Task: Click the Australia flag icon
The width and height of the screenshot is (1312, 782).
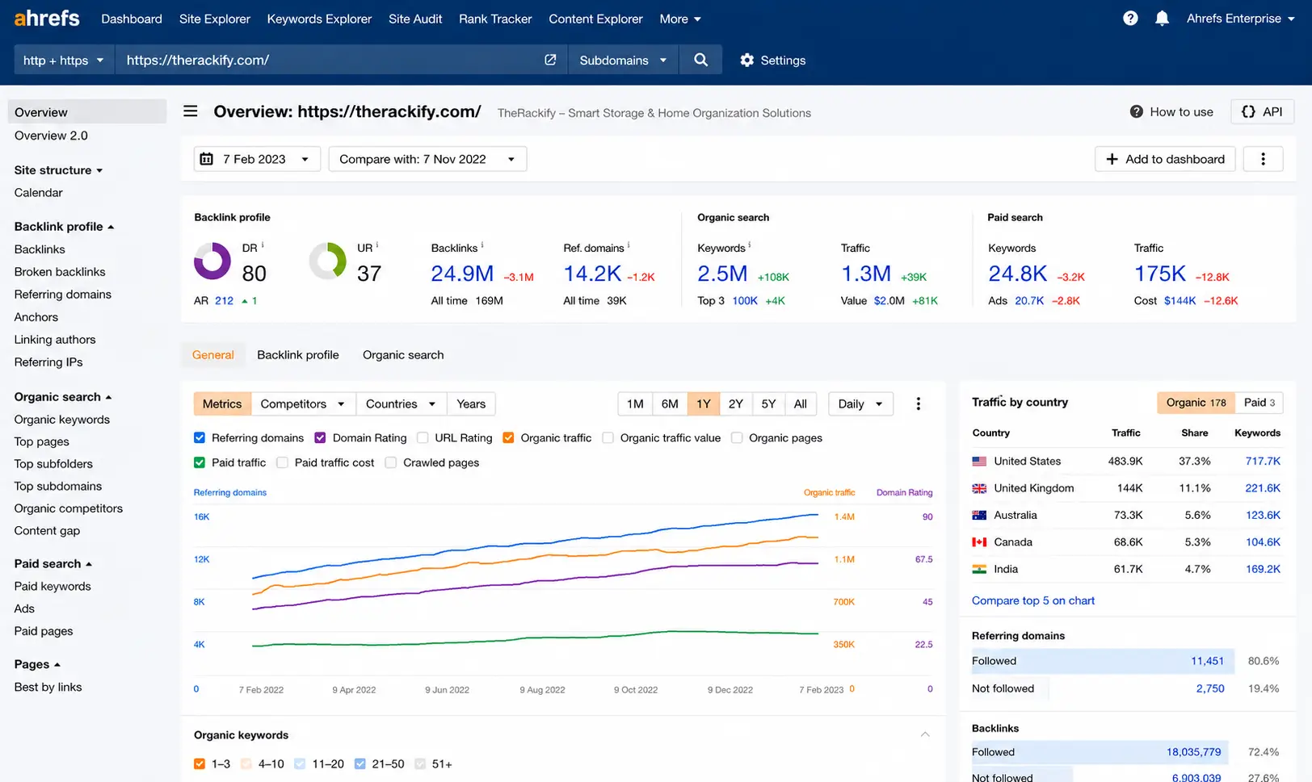Action: pos(979,515)
